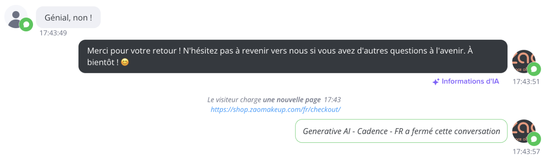Click the bold "une nouvelle page" text
This screenshot has width=550, height=165.
292,100
